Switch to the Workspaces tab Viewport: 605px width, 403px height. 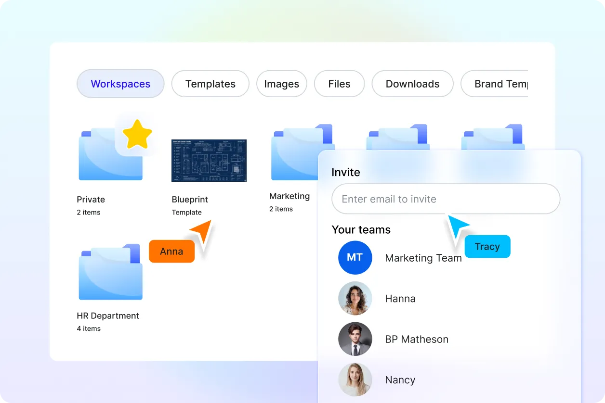[x=120, y=84]
